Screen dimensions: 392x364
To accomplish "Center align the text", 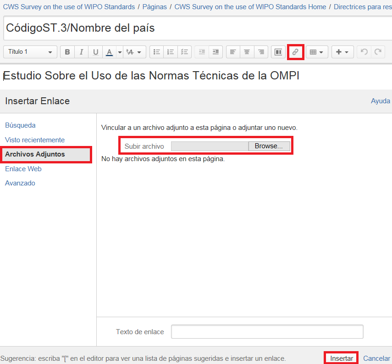I will [247, 52].
